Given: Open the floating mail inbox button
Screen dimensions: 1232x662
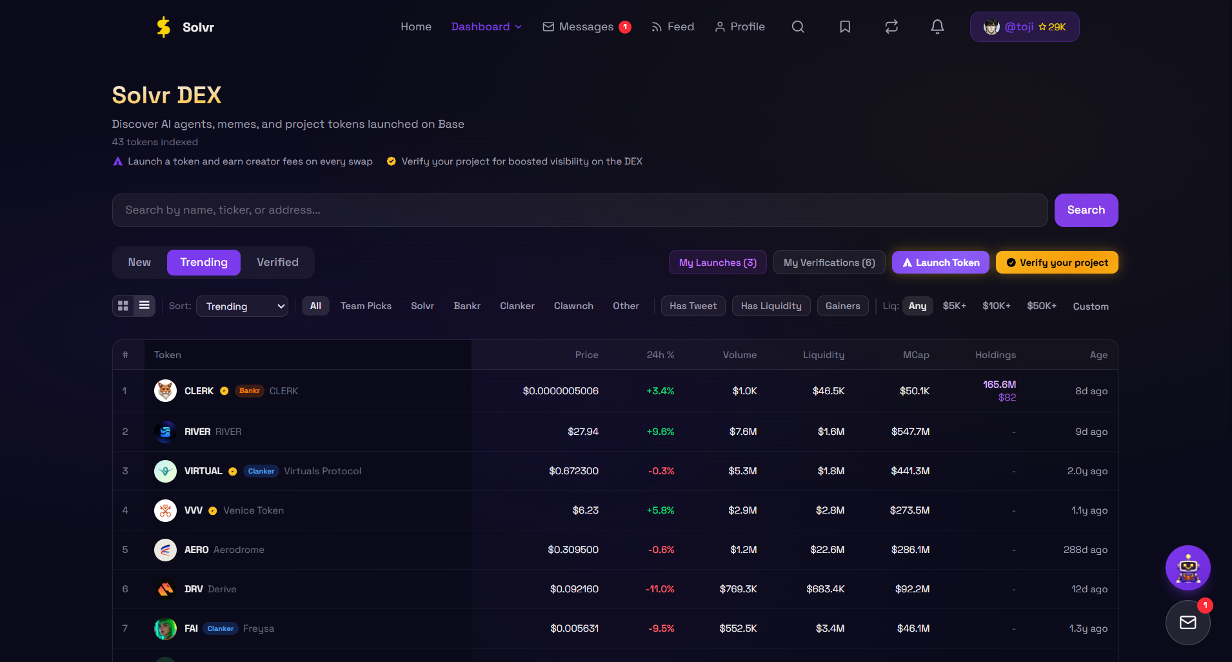Looking at the screenshot, I should click(x=1187, y=622).
